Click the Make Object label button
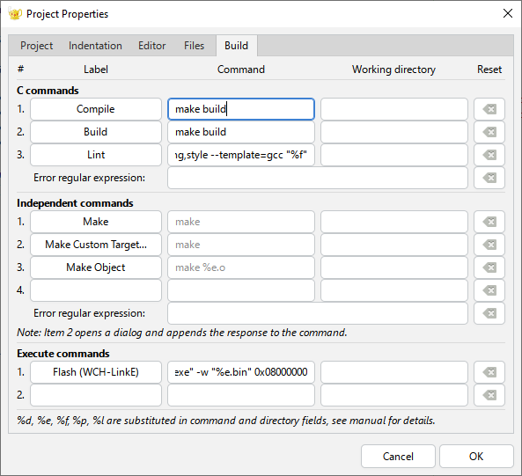The width and height of the screenshot is (522, 476). [x=96, y=267]
